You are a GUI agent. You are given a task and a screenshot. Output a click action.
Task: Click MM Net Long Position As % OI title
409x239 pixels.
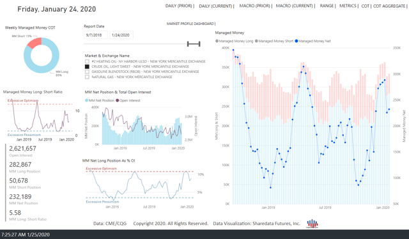tap(109, 161)
